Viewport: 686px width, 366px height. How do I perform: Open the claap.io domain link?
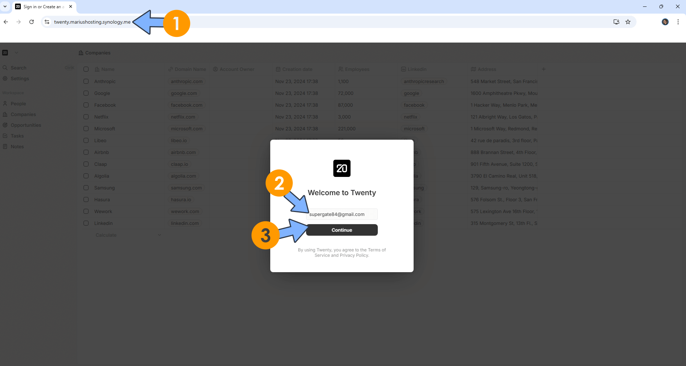180,164
